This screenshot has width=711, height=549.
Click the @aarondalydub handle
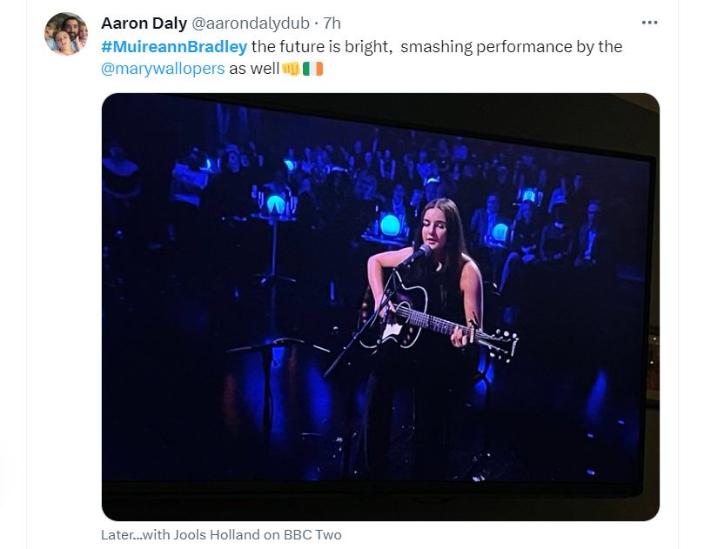click(251, 23)
